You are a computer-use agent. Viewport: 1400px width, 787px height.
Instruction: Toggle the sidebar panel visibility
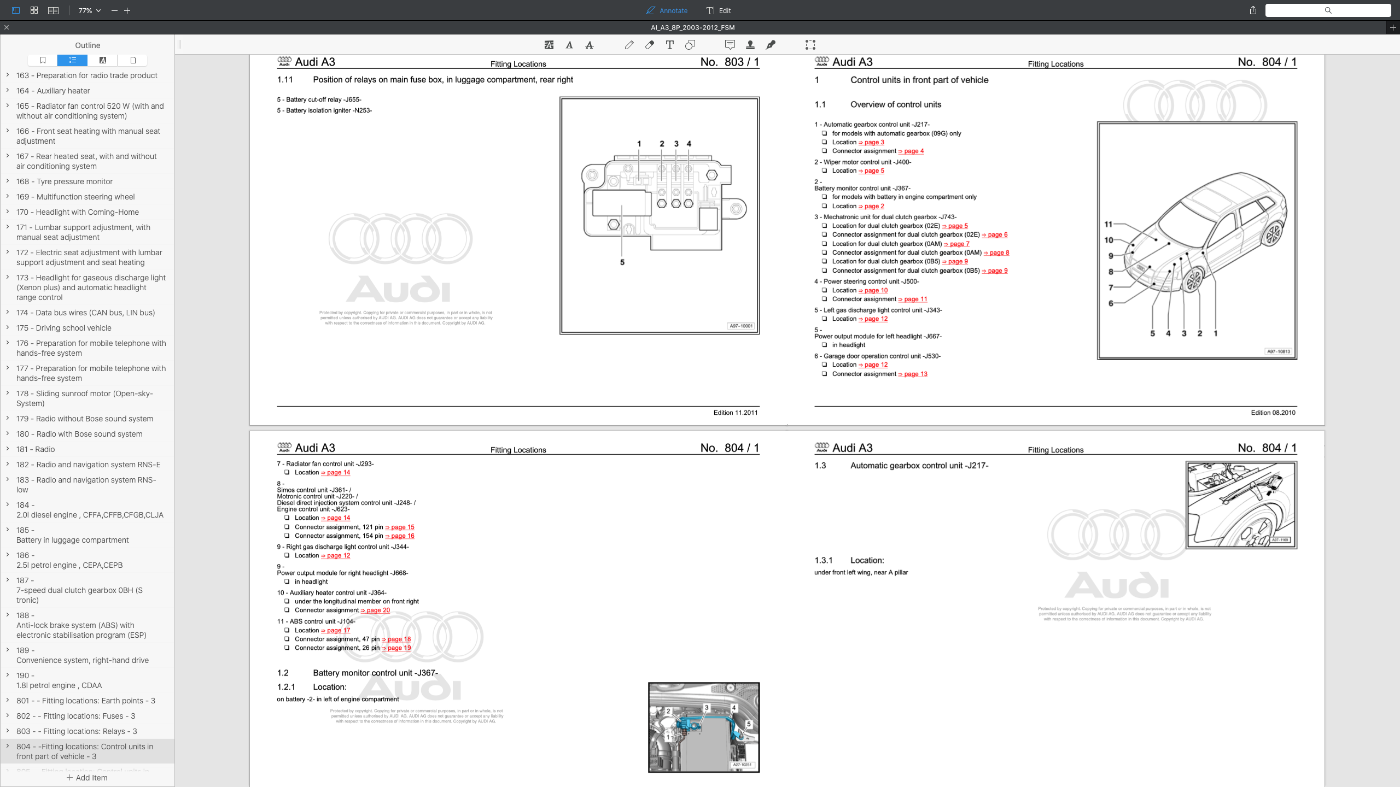(x=15, y=10)
